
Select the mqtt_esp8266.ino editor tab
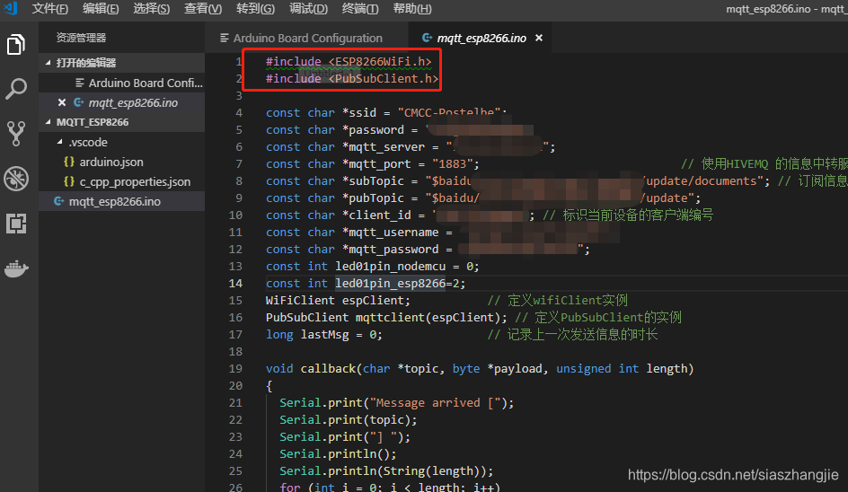(x=481, y=38)
